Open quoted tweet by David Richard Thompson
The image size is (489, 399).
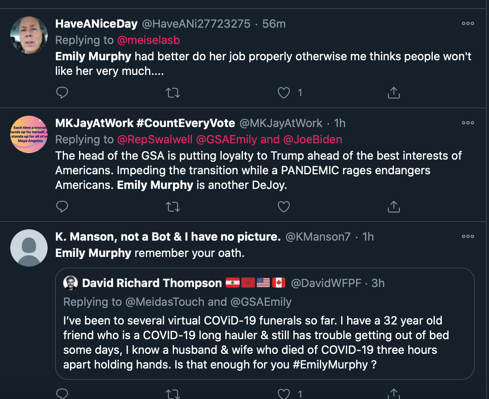(x=265, y=324)
